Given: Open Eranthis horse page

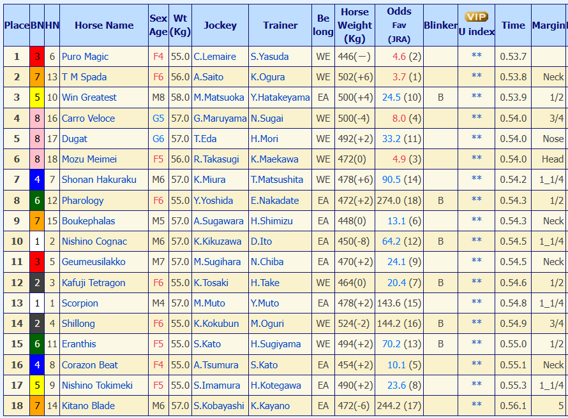Looking at the screenshot, I should [x=79, y=343].
